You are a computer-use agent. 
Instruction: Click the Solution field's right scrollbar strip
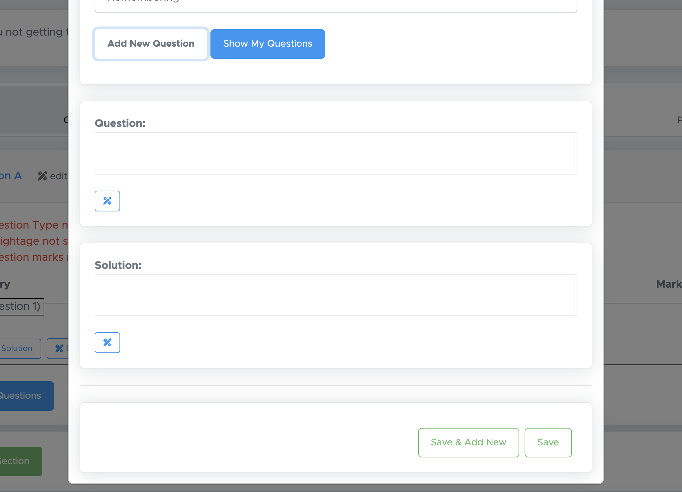(576, 295)
